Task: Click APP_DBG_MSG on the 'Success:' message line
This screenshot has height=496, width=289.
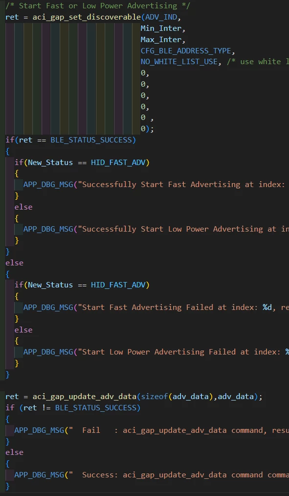Action: (x=39, y=475)
